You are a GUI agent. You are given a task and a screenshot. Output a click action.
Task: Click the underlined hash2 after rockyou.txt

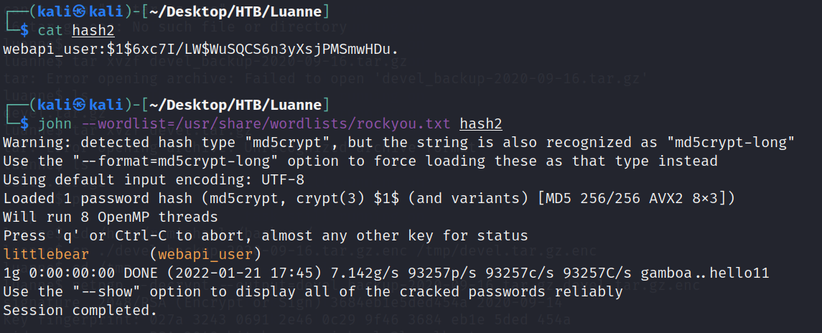[480, 124]
